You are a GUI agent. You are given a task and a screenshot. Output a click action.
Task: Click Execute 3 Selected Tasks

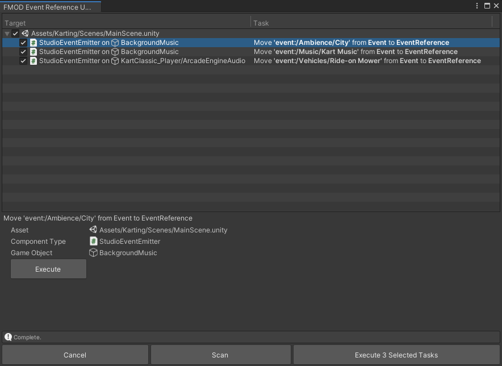(x=396, y=354)
